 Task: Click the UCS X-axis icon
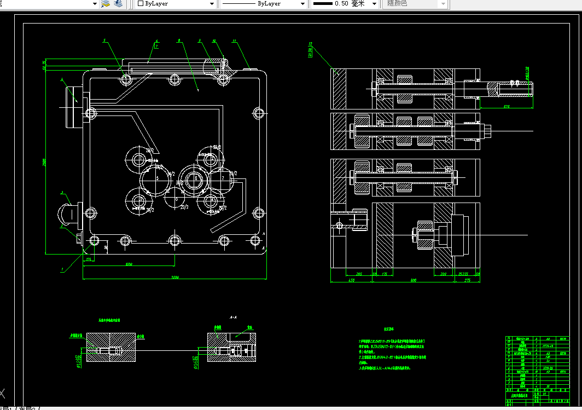[2, 394]
